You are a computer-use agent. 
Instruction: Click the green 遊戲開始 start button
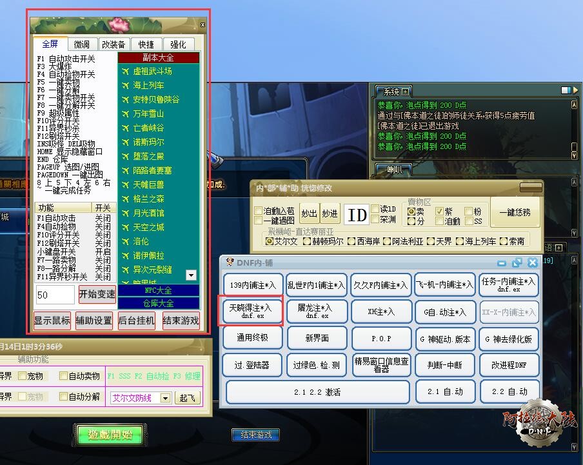pyautogui.click(x=110, y=434)
